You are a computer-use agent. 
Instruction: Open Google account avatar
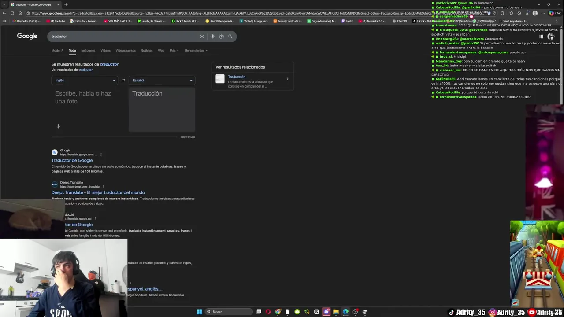click(x=551, y=37)
